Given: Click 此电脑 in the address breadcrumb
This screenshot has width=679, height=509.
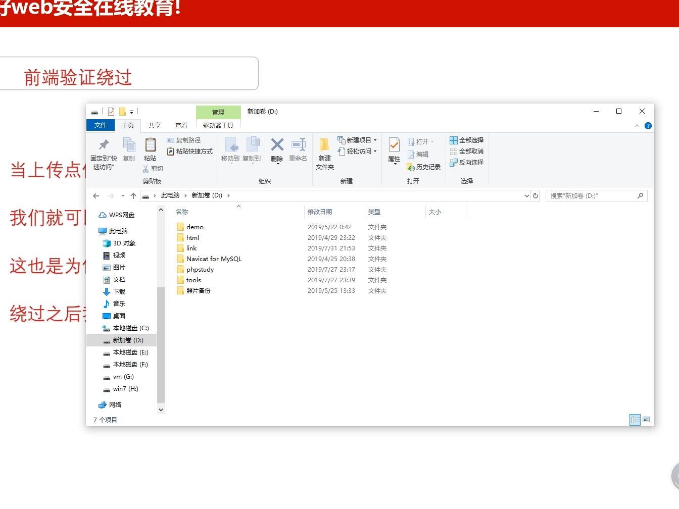Looking at the screenshot, I should pyautogui.click(x=170, y=195).
